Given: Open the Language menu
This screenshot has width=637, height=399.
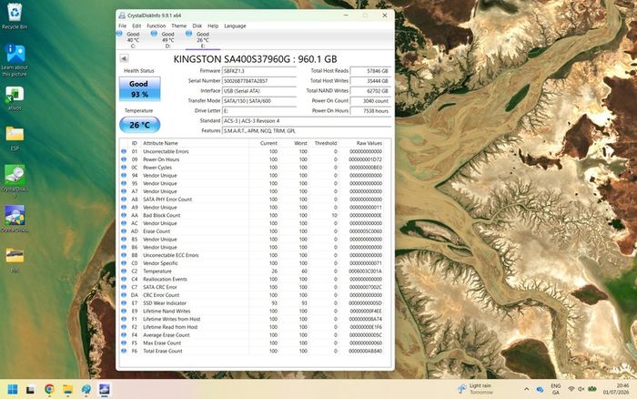Looking at the screenshot, I should (235, 26).
